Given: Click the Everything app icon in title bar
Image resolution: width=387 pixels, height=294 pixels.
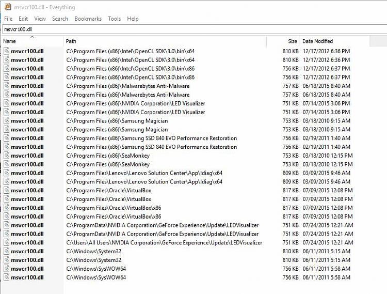Looking at the screenshot, I should tap(8, 7).
